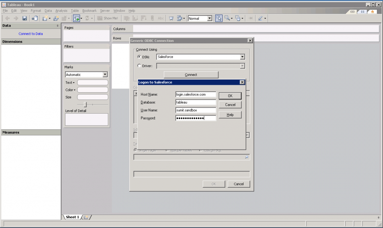
Task: Open the orange Home start page tab
Action: pos(372,12)
